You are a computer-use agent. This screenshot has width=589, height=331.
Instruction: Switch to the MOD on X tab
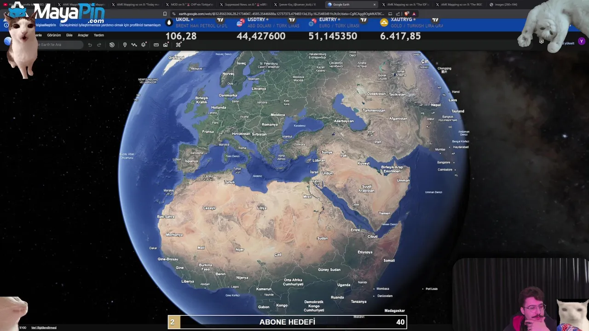pyautogui.click(x=189, y=5)
